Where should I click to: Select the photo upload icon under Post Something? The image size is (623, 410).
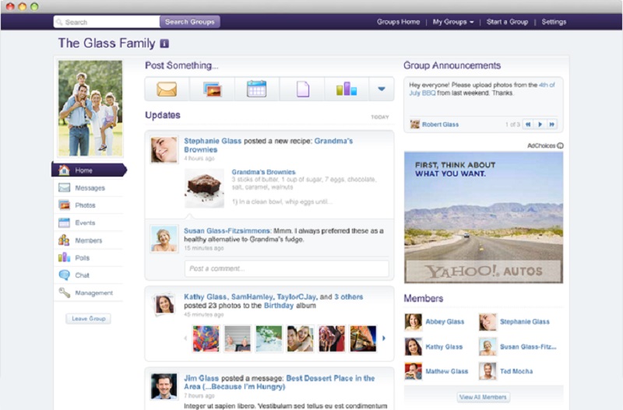coord(212,89)
